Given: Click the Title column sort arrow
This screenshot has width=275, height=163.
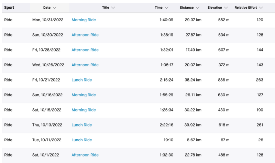Looking at the screenshot, I should [x=113, y=8].
